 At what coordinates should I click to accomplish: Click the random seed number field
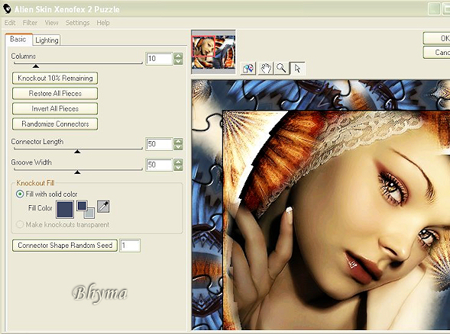130,246
